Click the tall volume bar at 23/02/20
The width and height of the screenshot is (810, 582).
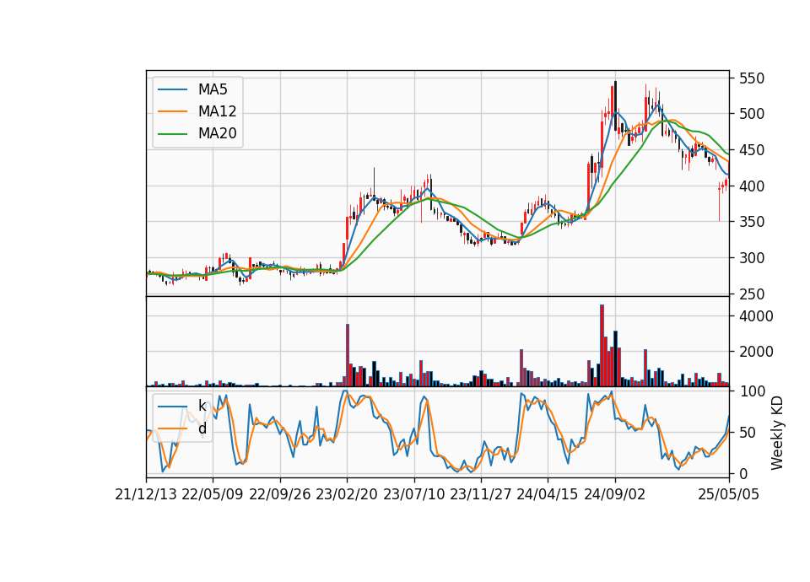point(348,355)
